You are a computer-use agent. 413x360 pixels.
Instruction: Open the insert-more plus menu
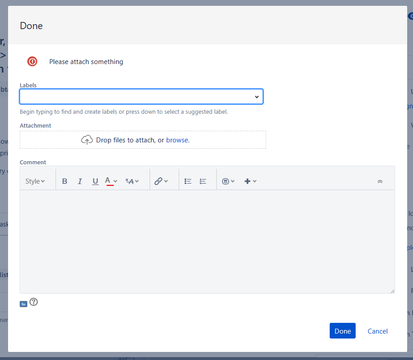[250, 181]
